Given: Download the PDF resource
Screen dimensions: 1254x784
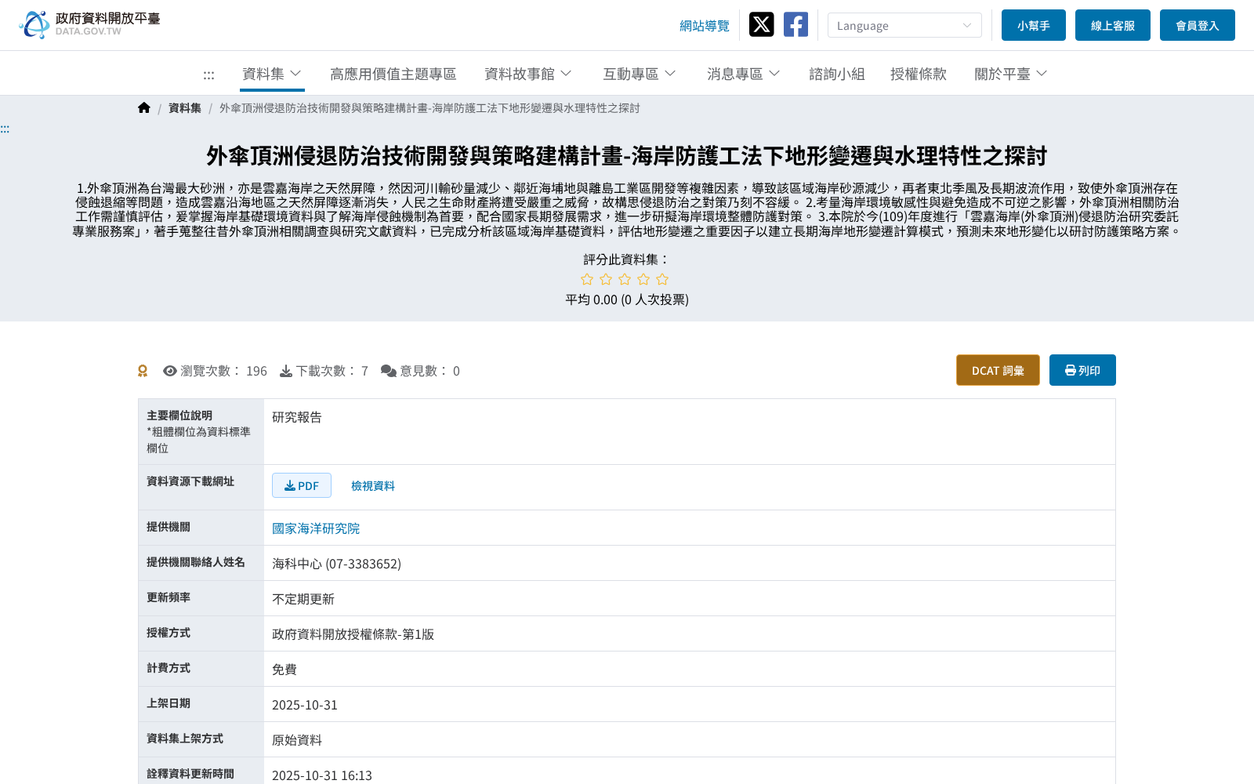Looking at the screenshot, I should (302, 485).
